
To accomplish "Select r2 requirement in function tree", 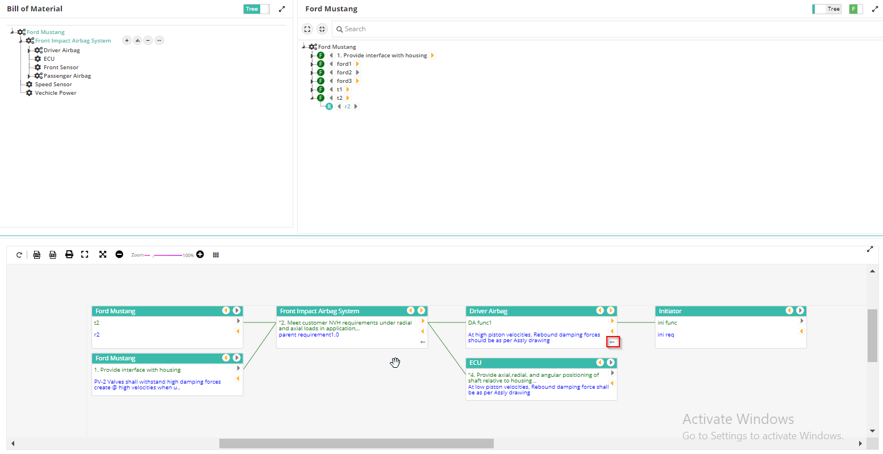I will click(348, 107).
